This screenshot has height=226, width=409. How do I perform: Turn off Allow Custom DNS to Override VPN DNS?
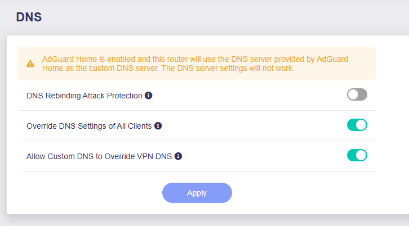point(357,156)
